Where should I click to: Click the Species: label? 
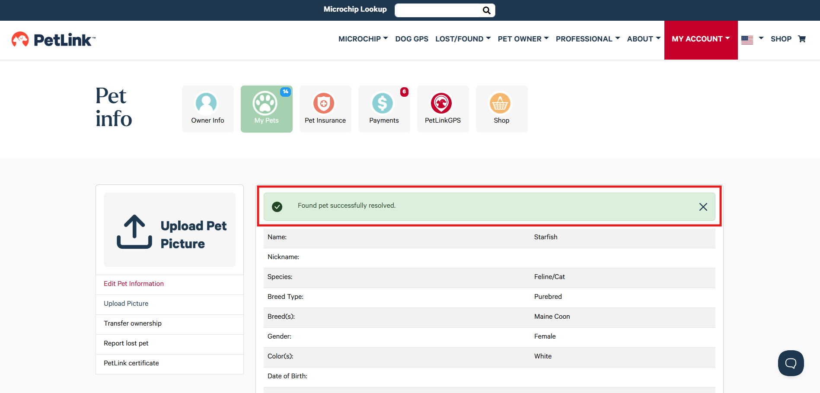coord(280,277)
